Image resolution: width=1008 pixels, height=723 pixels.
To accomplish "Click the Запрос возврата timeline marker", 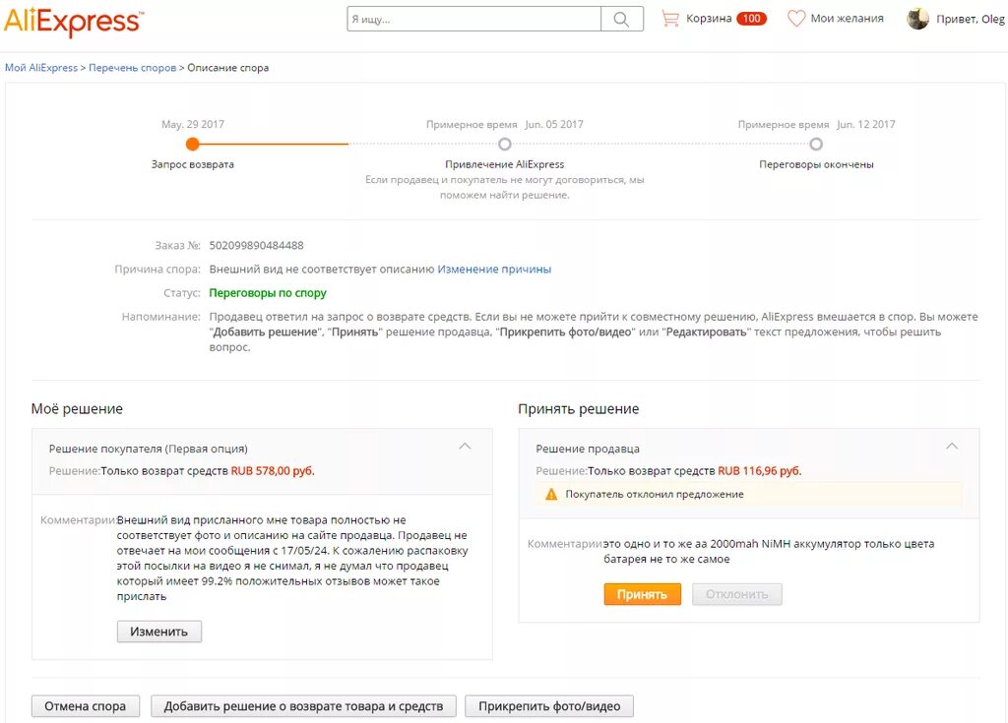I will pyautogui.click(x=193, y=144).
